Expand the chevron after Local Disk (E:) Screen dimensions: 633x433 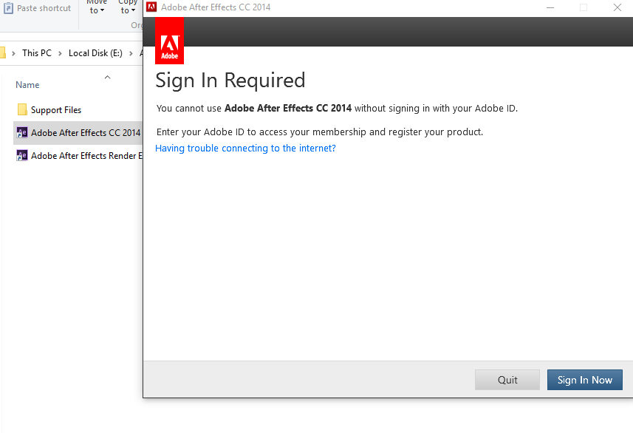[131, 53]
